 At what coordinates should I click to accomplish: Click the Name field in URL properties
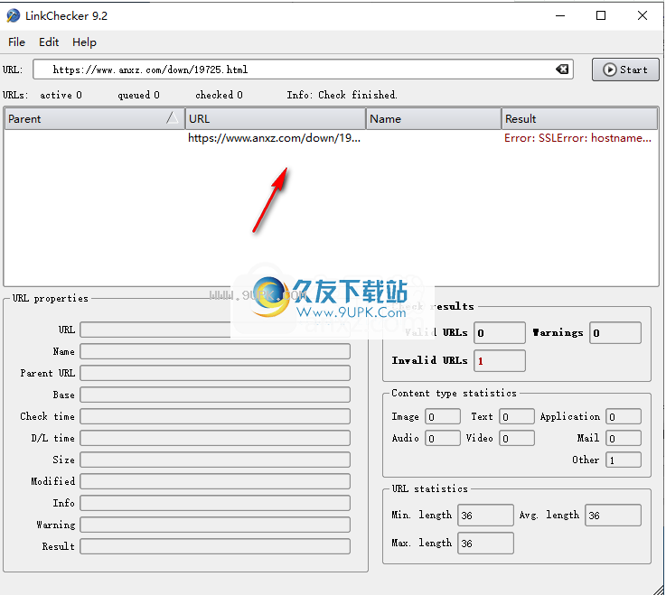pos(215,351)
